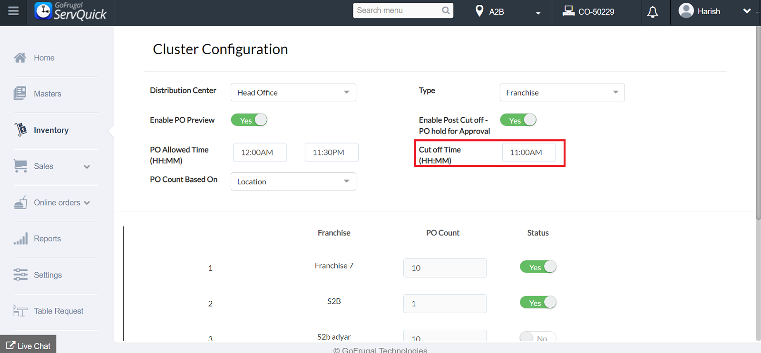The width and height of the screenshot is (761, 353).
Task: Open the Inventory menu item
Action: 51,130
